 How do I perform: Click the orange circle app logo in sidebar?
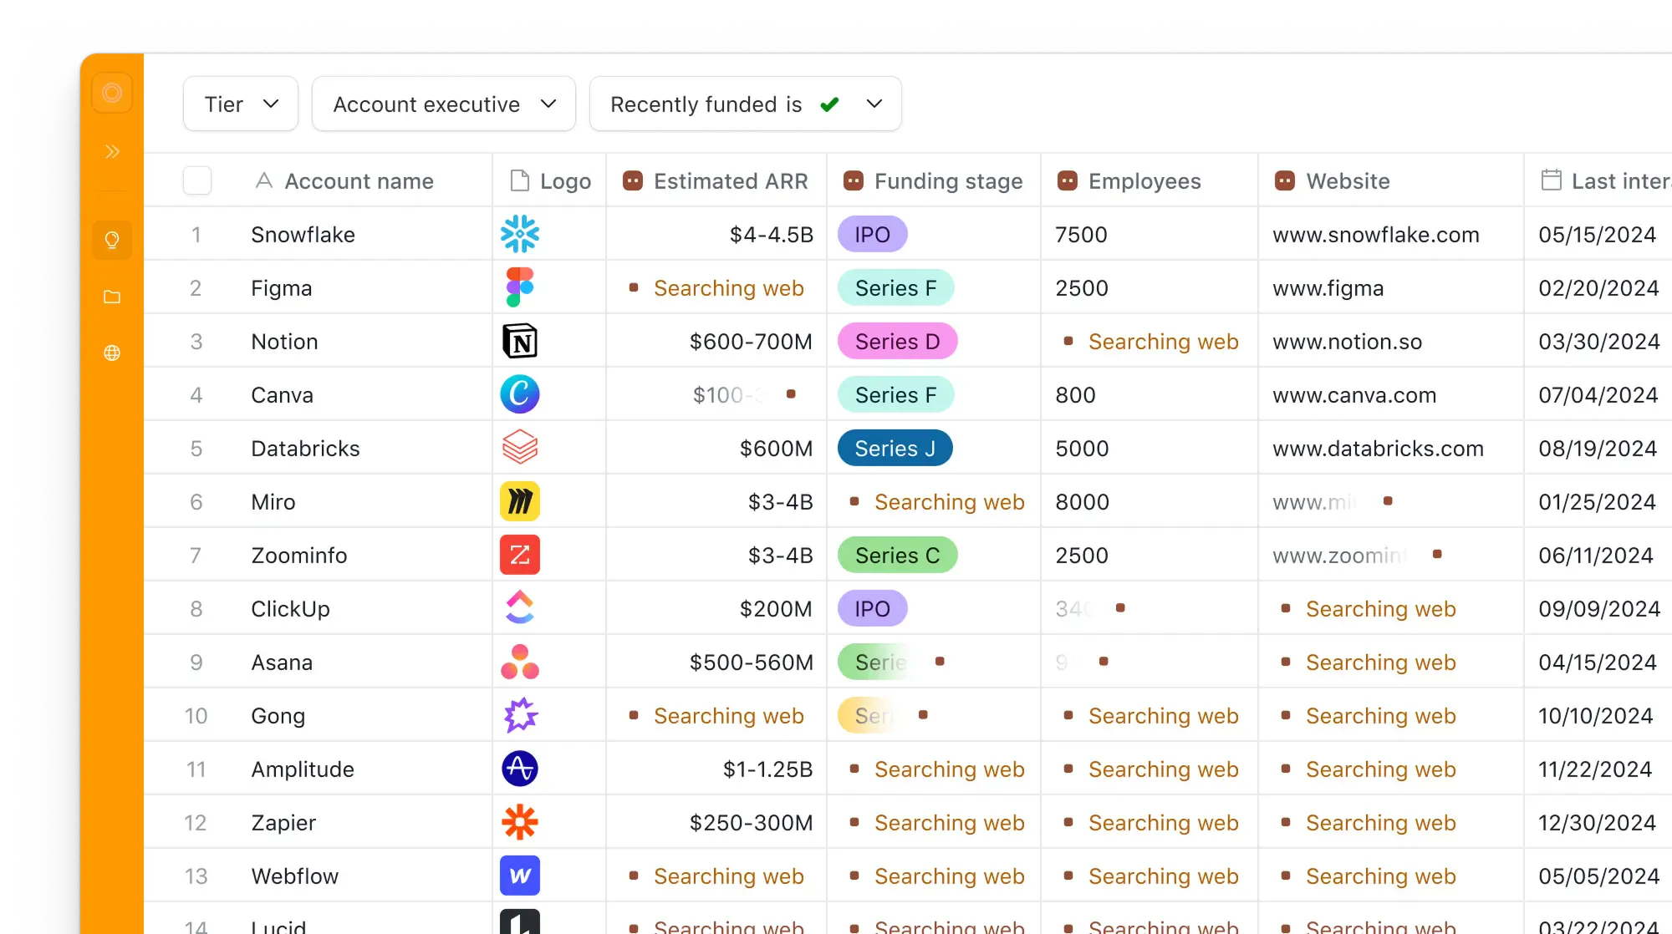(112, 93)
